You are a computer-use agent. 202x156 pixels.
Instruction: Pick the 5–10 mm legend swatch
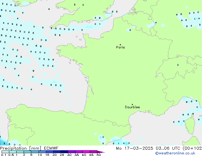(x=35, y=152)
